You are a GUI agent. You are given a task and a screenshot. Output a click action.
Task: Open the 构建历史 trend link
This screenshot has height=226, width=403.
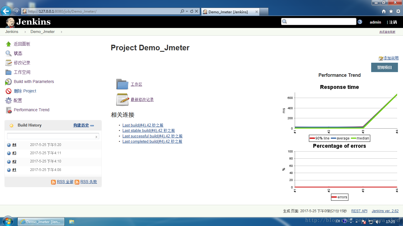(x=81, y=125)
